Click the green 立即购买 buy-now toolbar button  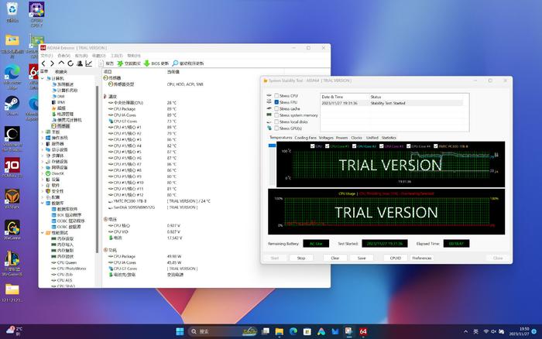pyautogui.click(x=129, y=63)
